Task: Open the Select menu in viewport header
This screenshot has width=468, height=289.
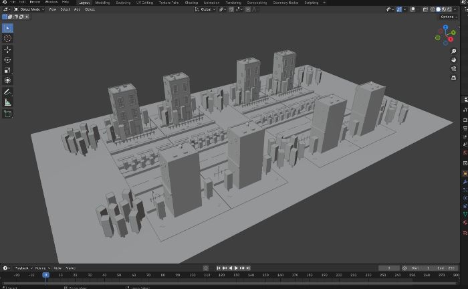Action: pyautogui.click(x=65, y=9)
